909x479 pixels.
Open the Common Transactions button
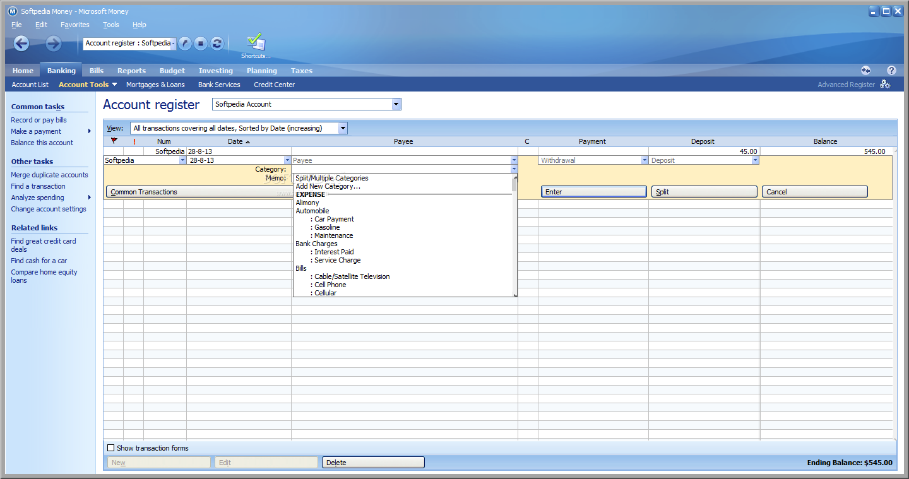pyautogui.click(x=199, y=192)
